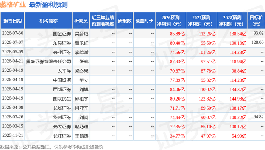The image size is (265, 150).
Task: Click the 34.77亿 forecast in 长江证券 row
Action: (x=177, y=136)
